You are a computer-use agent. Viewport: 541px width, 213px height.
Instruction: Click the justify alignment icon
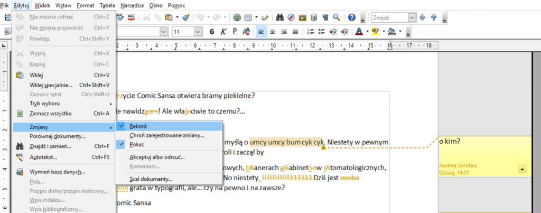[x=295, y=32]
